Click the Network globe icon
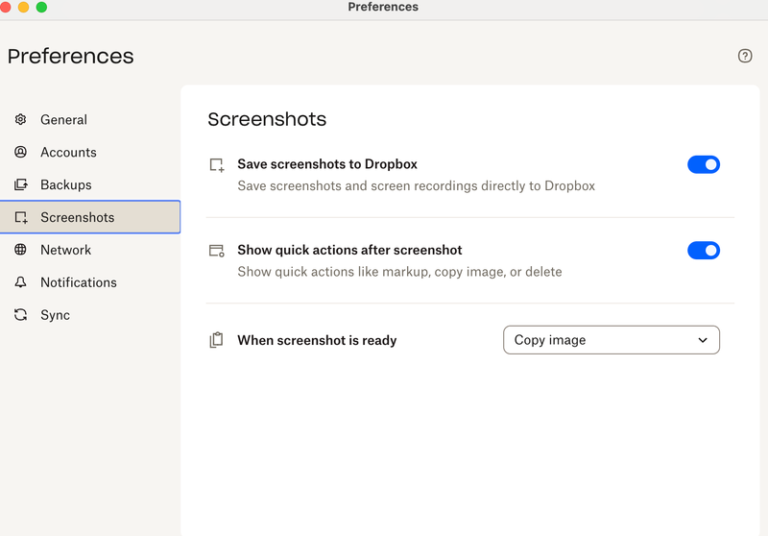The image size is (768, 536). (x=20, y=250)
